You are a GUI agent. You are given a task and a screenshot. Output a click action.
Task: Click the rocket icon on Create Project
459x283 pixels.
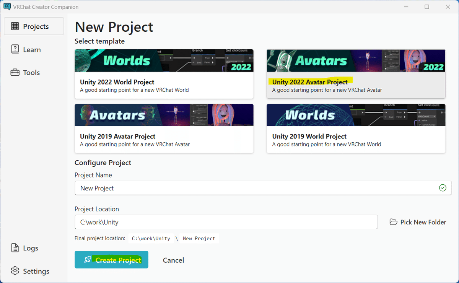[x=88, y=260]
